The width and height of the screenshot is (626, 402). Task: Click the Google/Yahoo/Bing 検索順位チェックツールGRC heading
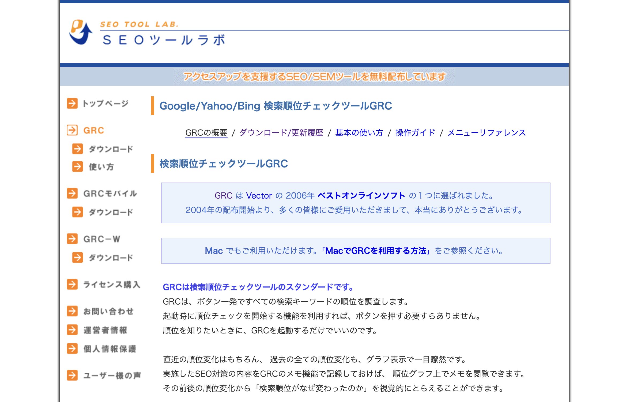coord(276,106)
